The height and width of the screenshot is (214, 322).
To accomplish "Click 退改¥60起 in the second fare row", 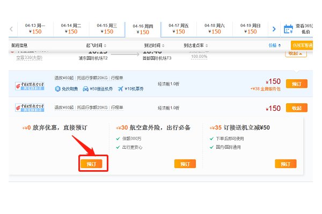I will pyautogui.click(x=64, y=108).
